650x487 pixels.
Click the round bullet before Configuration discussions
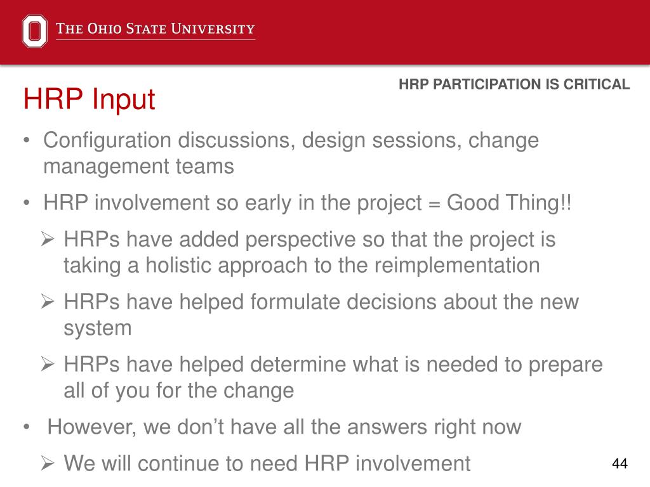(27, 140)
